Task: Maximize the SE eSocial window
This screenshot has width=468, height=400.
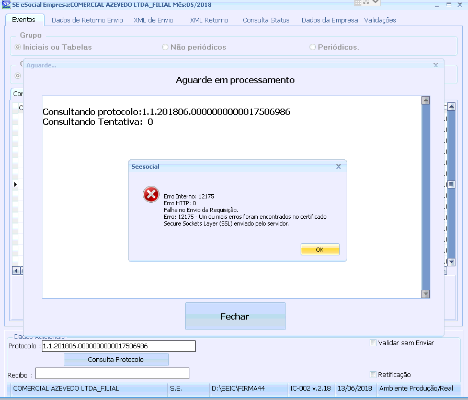Action: (449, 5)
